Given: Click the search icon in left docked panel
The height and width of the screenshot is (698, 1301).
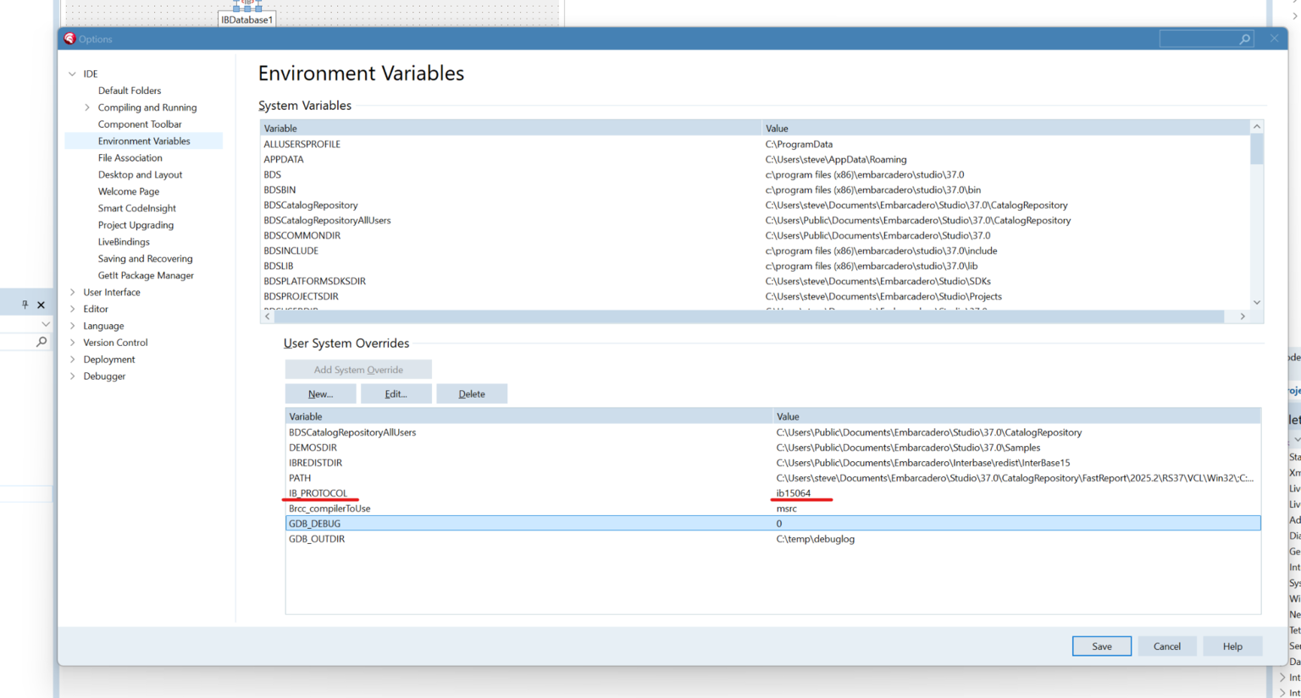Looking at the screenshot, I should click(x=41, y=342).
